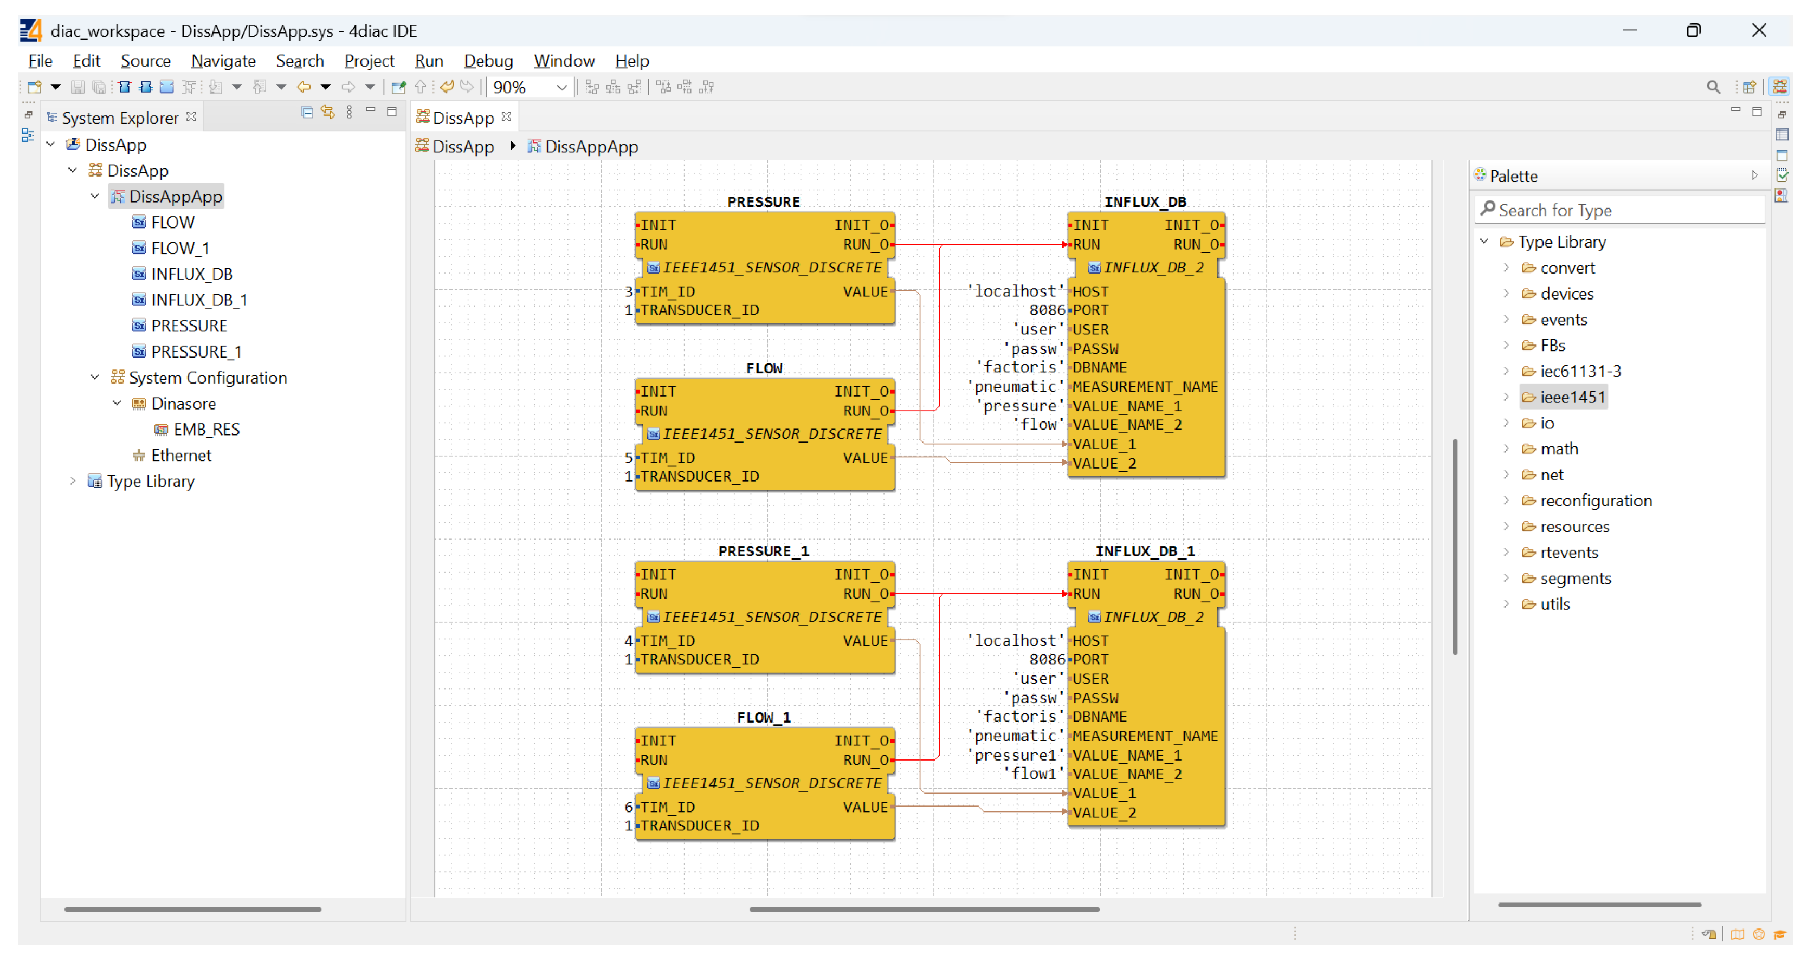Expand the ieee1451 palette folder
The image size is (1814, 962).
1506,397
